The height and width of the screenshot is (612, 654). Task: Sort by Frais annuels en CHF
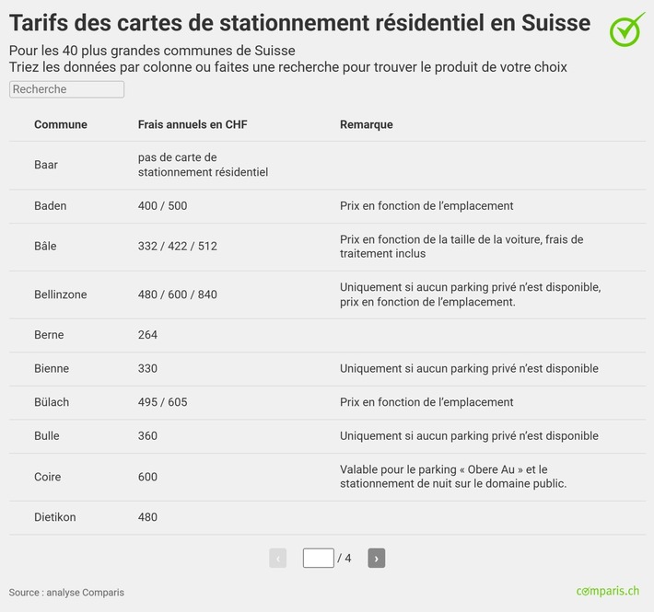point(193,125)
